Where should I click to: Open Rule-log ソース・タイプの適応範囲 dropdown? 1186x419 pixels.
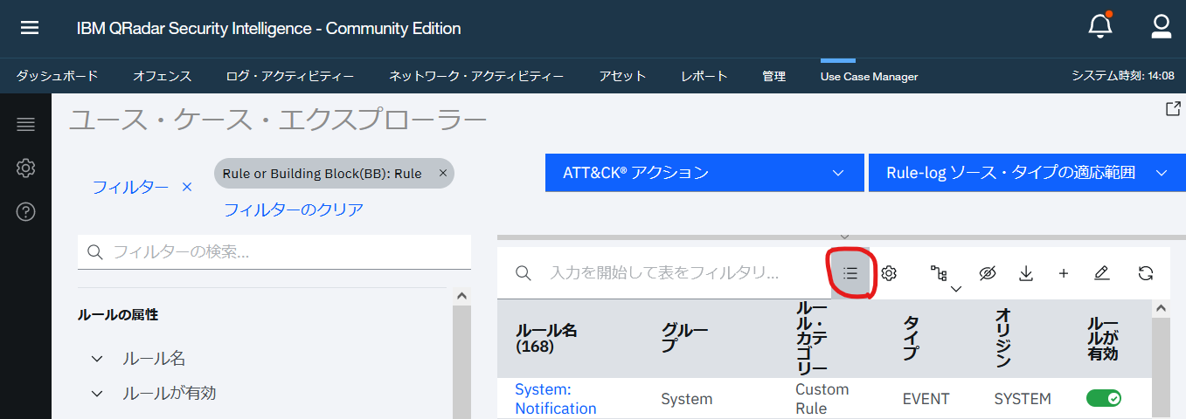[x=1027, y=173]
